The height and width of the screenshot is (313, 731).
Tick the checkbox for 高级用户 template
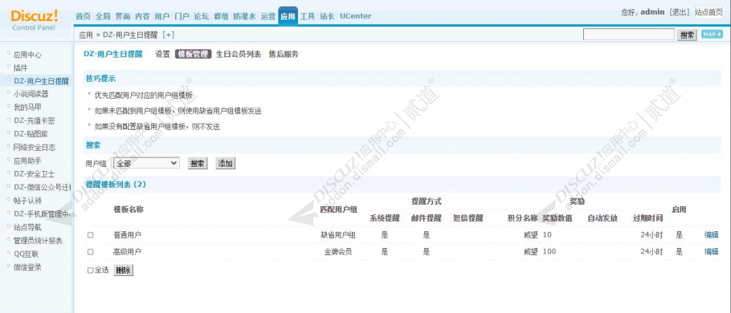pos(91,251)
